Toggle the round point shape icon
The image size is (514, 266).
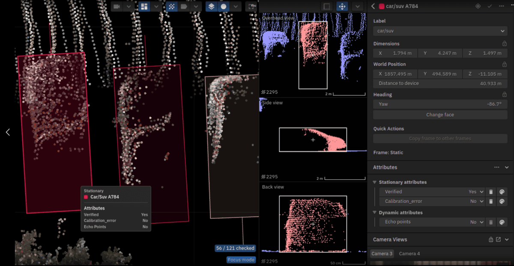pos(223,6)
